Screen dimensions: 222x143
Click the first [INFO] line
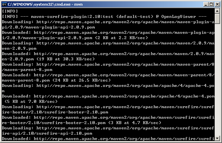click(x=9, y=11)
